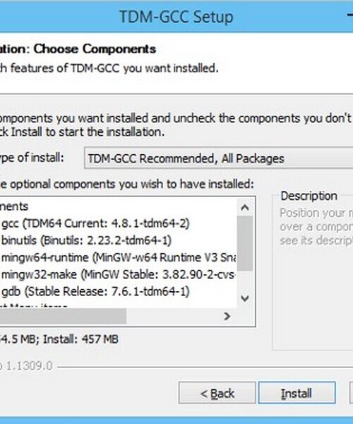This screenshot has width=353, height=424.
Task: Click the vertical scrollbar thumb in components list
Action: point(245,243)
